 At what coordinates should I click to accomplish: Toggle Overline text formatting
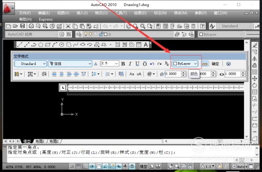point(145,64)
